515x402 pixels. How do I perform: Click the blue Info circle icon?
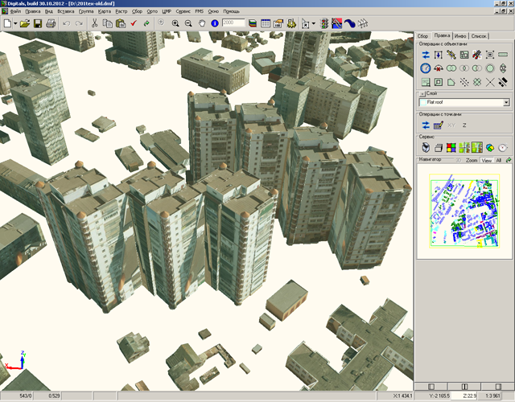click(x=215, y=24)
